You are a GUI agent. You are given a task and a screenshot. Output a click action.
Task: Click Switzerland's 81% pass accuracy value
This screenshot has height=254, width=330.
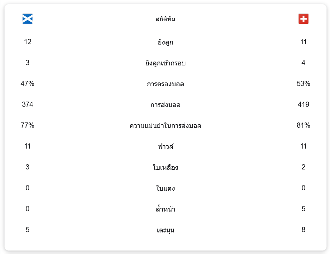tap(304, 125)
